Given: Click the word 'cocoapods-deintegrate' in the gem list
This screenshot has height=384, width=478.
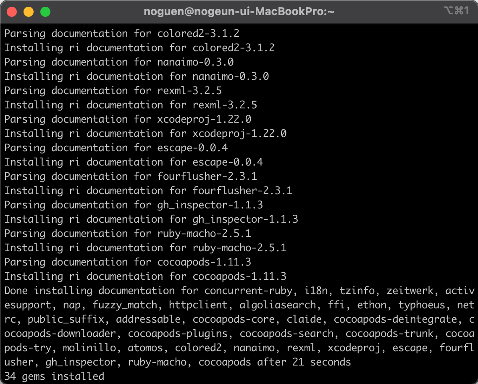Looking at the screenshot, I should click(x=395, y=319).
